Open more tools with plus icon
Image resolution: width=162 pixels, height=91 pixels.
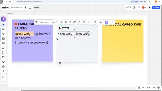coord(3,71)
